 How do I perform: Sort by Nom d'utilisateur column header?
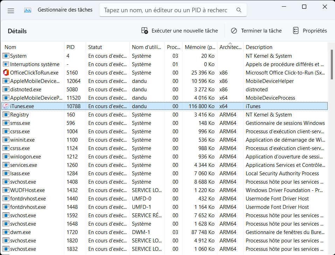147,47
